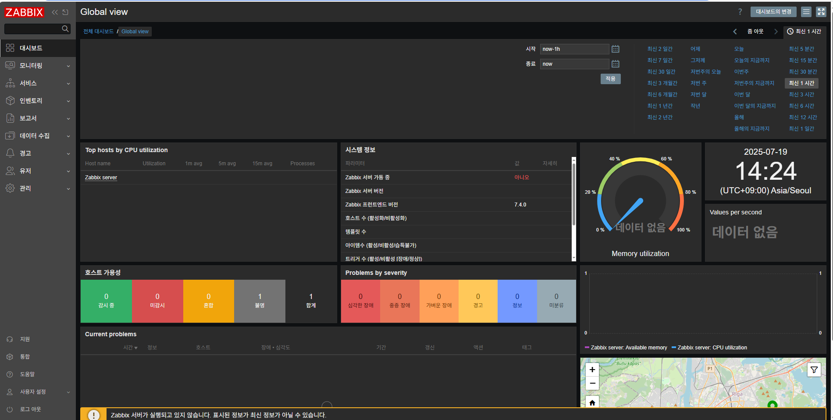Click the sidebar search input field

(x=37, y=29)
